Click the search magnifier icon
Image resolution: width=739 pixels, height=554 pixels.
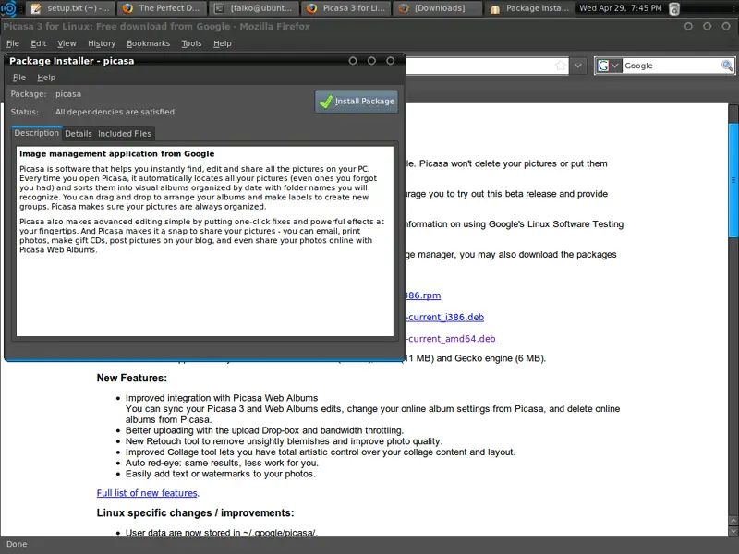coord(727,66)
